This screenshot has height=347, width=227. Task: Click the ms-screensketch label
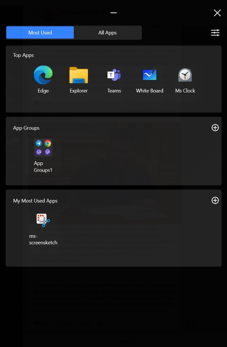click(x=43, y=239)
